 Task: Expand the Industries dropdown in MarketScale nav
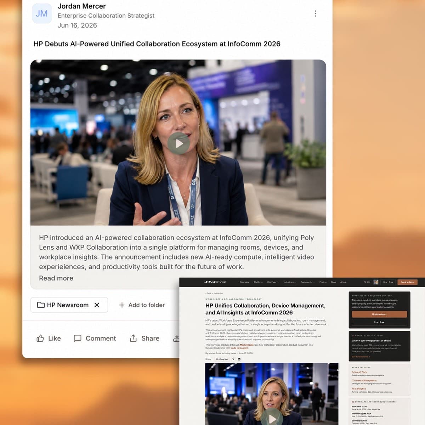[289, 282]
